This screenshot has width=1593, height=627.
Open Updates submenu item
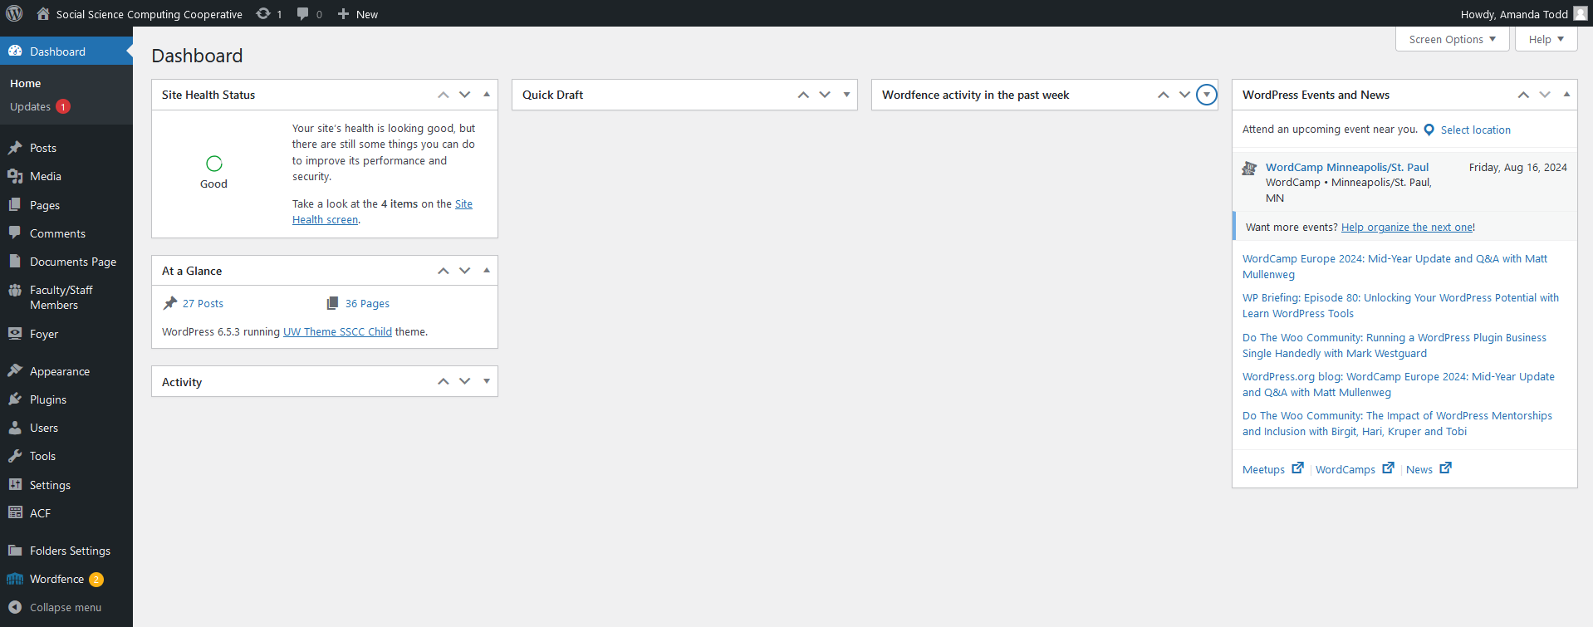(40, 106)
